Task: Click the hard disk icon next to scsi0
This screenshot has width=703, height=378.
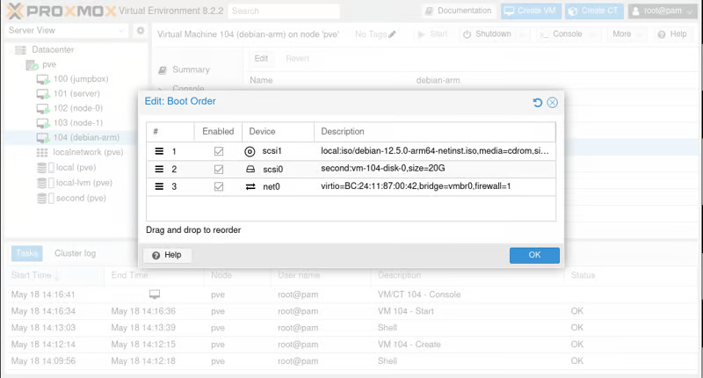Action: coord(250,169)
